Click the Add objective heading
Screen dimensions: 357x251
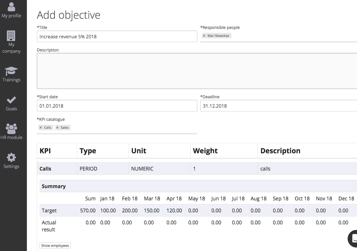click(68, 15)
